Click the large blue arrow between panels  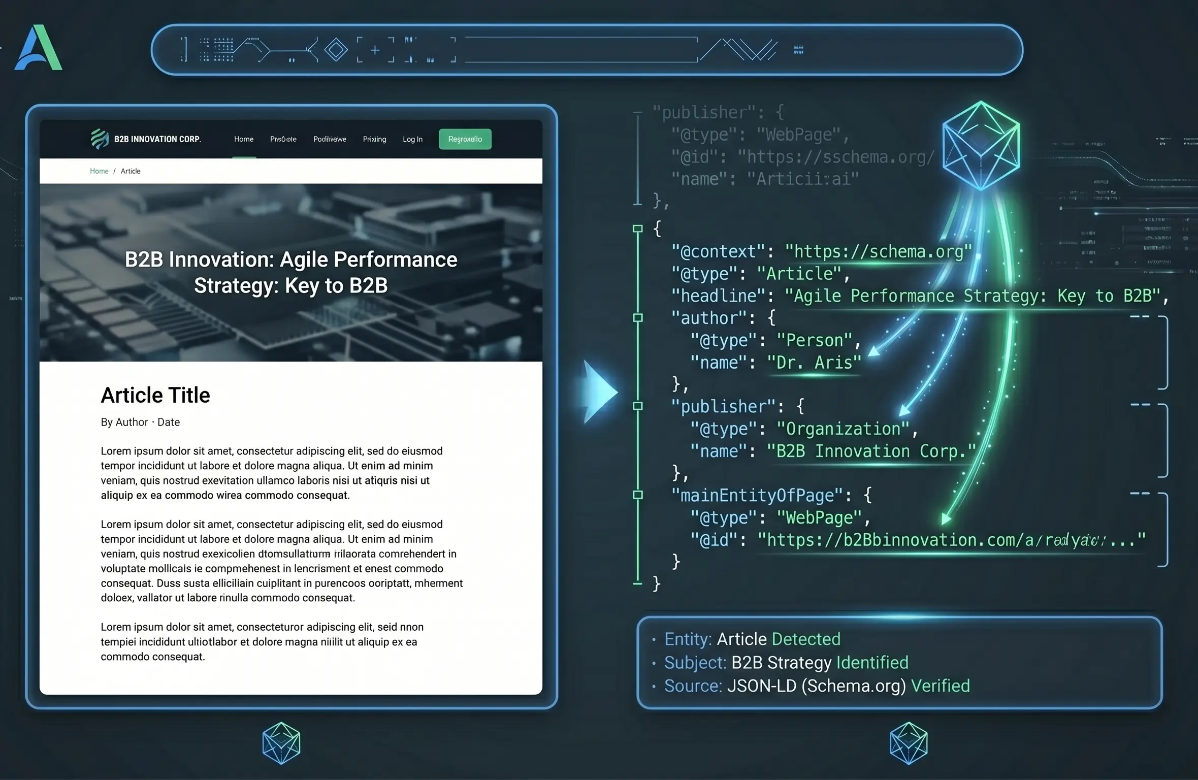coord(600,392)
